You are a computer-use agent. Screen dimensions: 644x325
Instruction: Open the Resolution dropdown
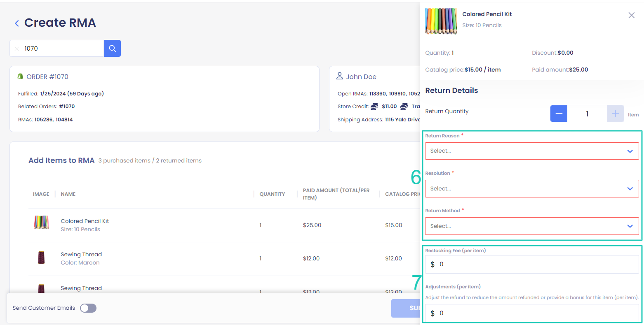pyautogui.click(x=532, y=188)
